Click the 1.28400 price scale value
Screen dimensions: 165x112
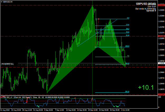coord(162,84)
